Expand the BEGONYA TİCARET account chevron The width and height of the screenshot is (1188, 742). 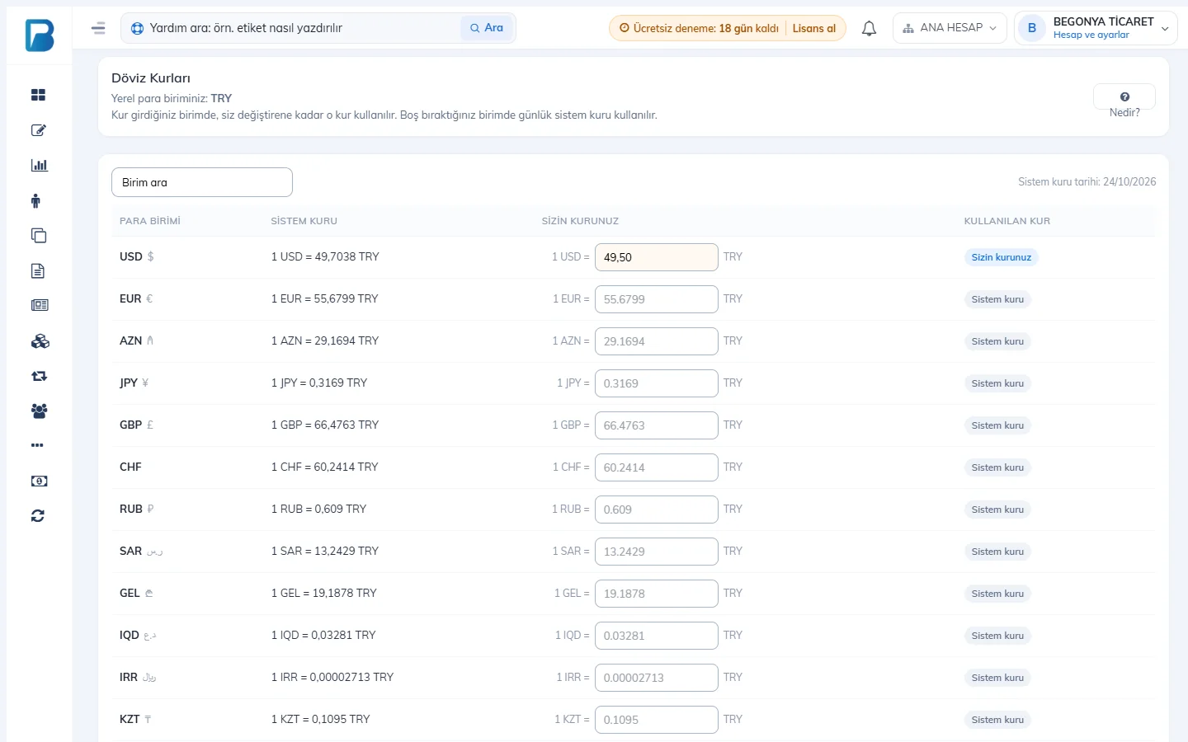tap(1165, 29)
